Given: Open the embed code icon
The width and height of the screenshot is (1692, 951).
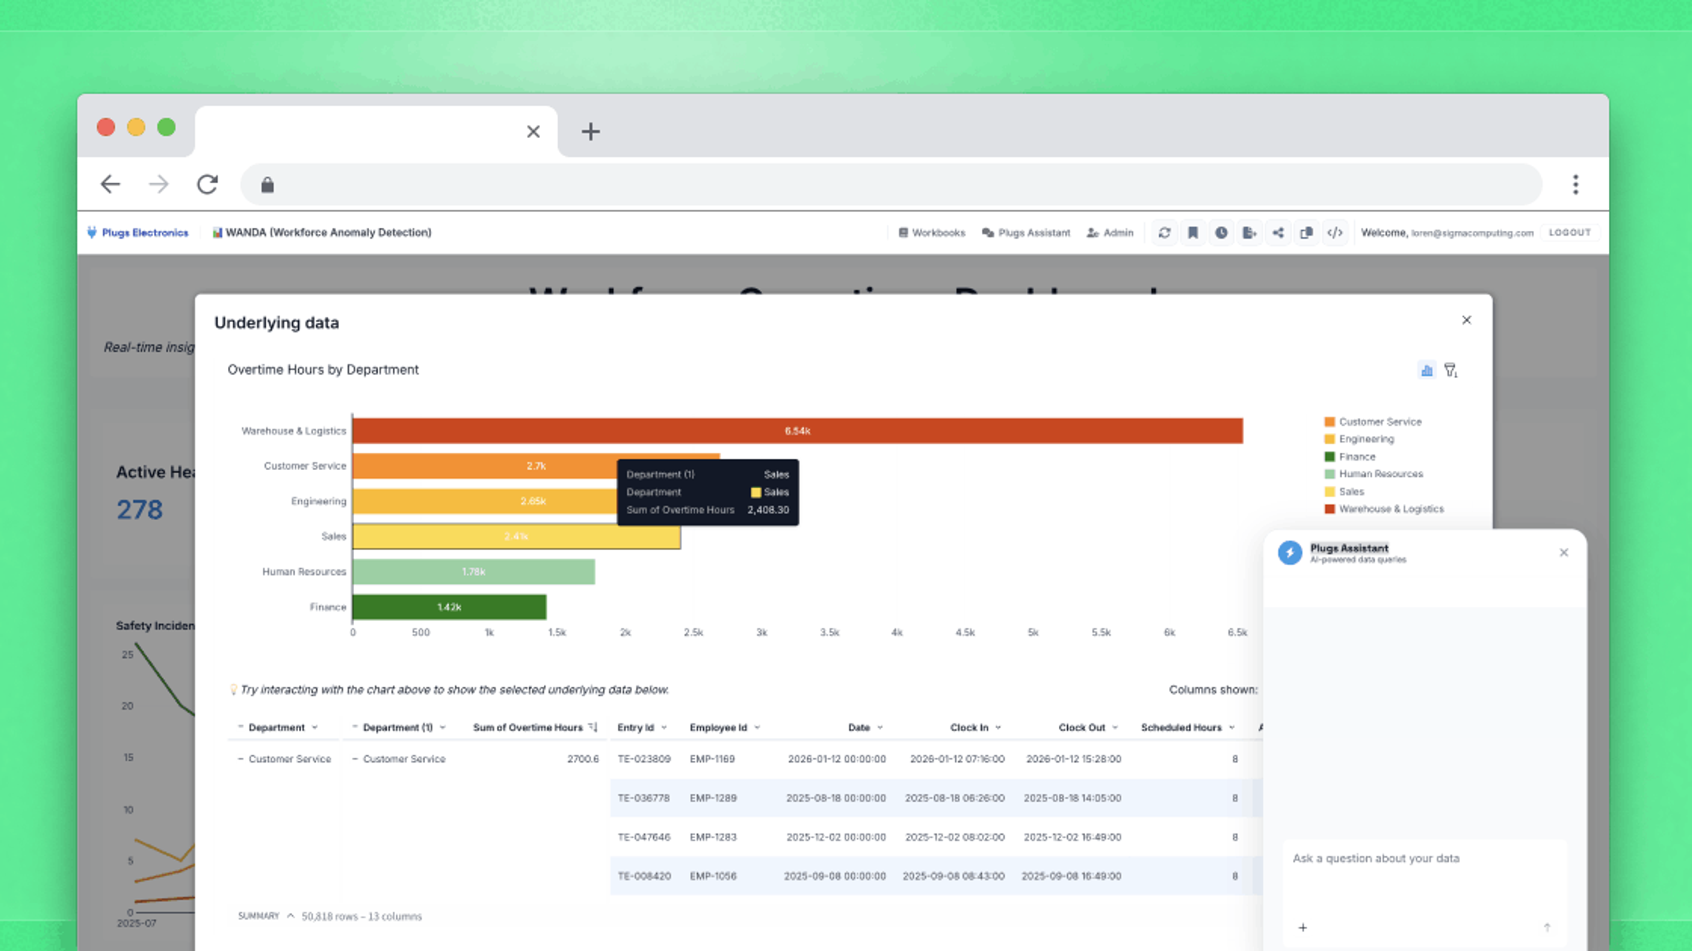Looking at the screenshot, I should pyautogui.click(x=1335, y=232).
